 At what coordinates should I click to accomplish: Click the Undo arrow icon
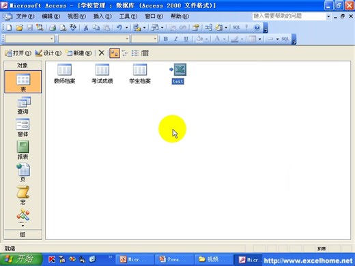pos(119,27)
